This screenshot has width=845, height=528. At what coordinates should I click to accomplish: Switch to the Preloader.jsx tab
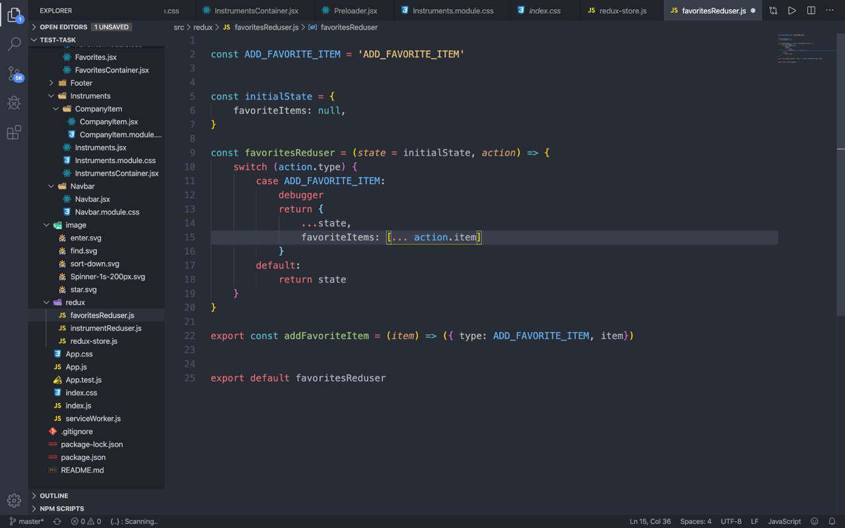pos(355,11)
